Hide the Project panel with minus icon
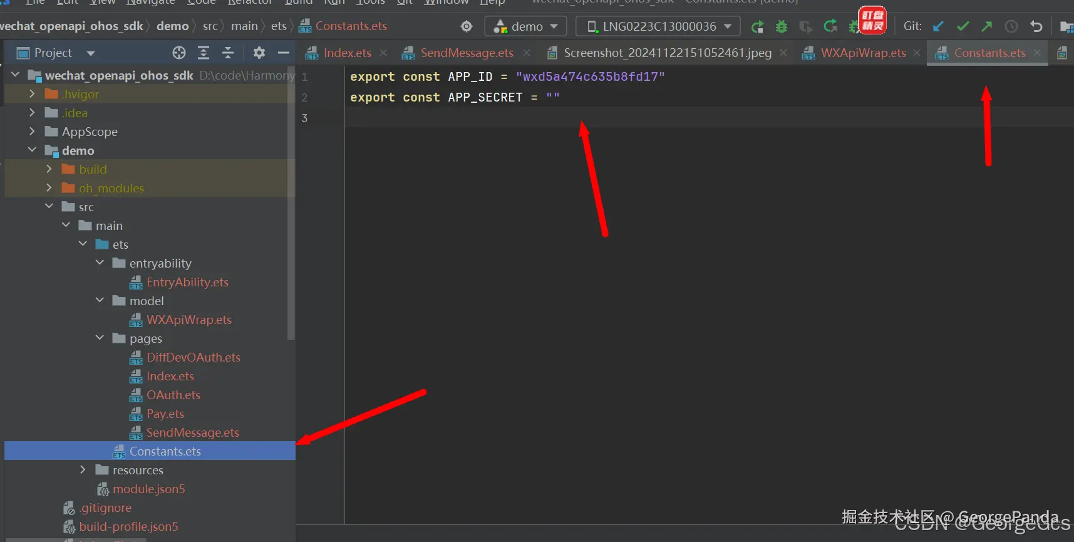Viewport: 1074px width, 542px height. [x=283, y=53]
